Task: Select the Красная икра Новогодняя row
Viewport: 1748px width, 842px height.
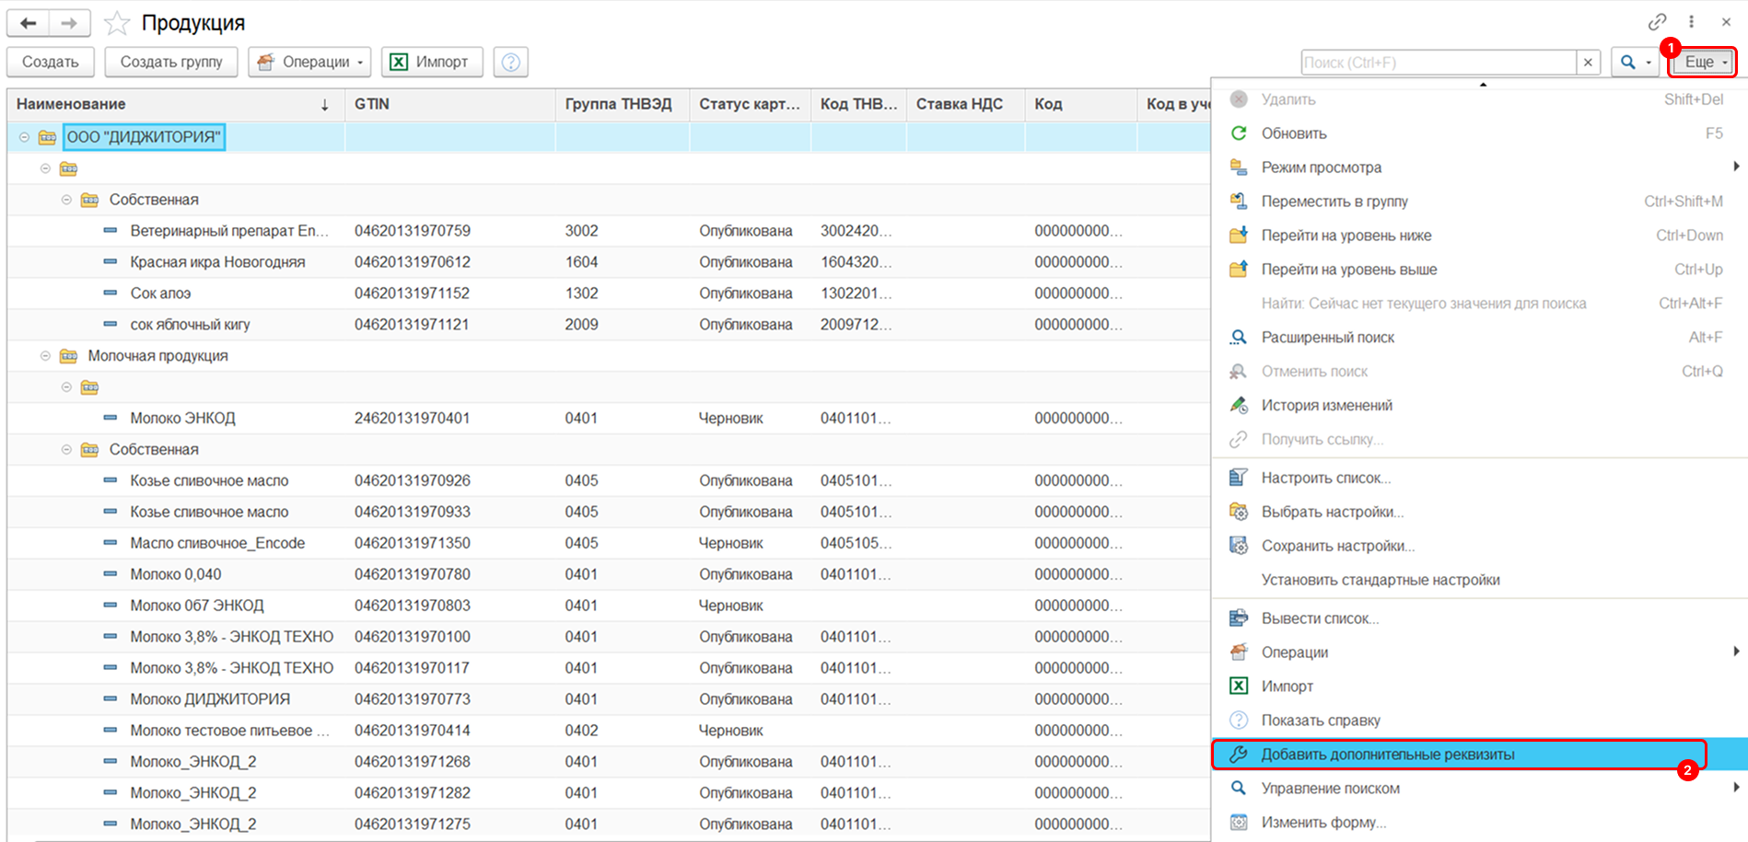Action: (217, 262)
